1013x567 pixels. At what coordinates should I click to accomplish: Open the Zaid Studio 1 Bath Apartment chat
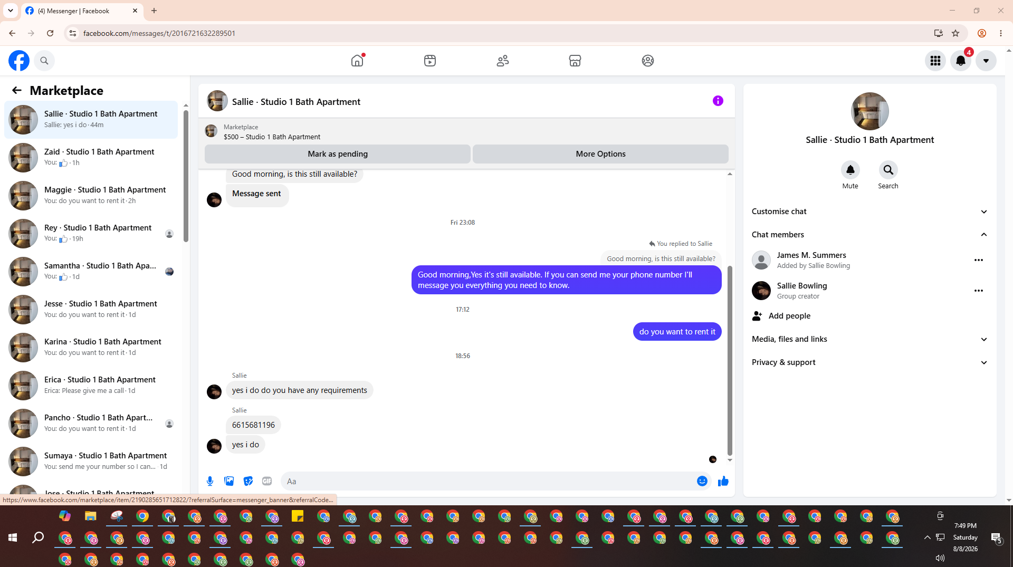click(91, 158)
